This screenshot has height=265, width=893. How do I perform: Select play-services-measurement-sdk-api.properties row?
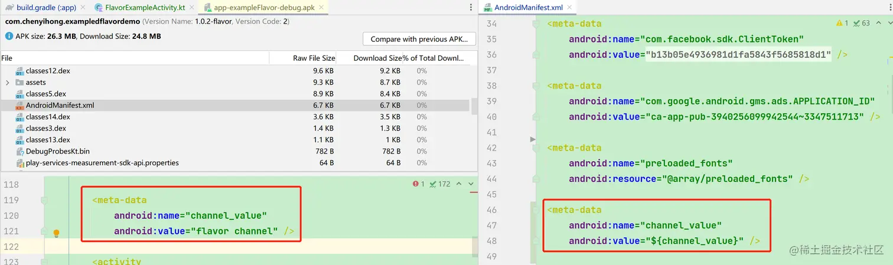pyautogui.click(x=235, y=163)
